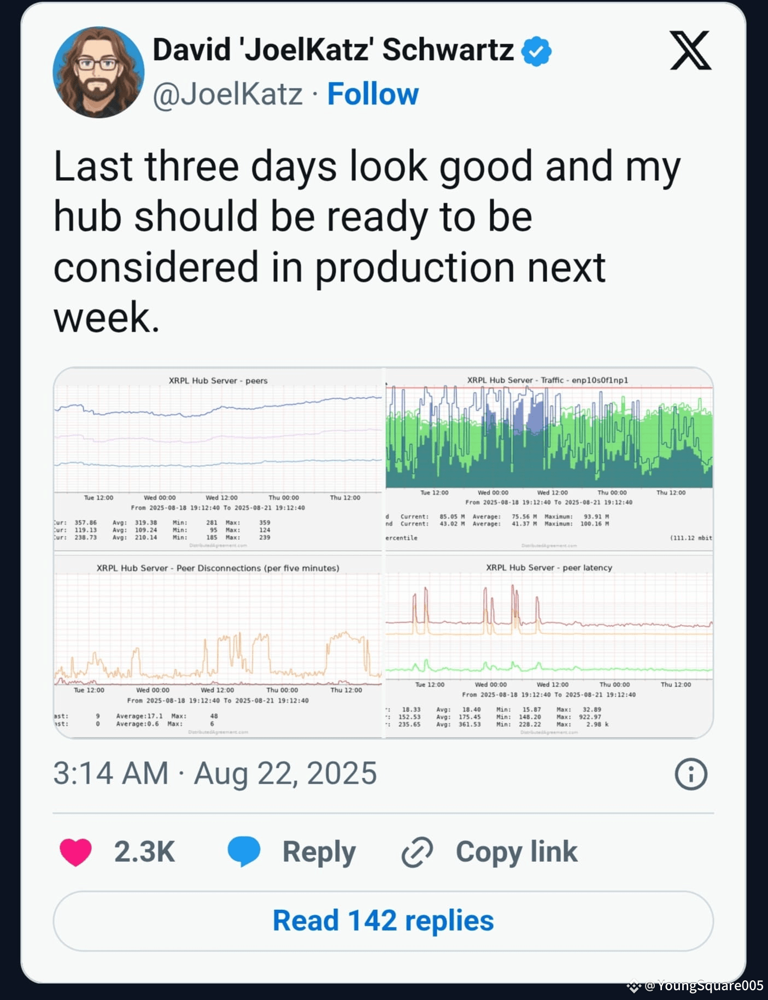
Task: Click the @JoelKatz handle
Action: click(227, 94)
